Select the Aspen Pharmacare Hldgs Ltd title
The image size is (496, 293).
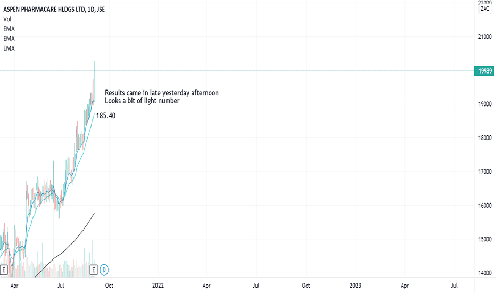pyautogui.click(x=54, y=9)
